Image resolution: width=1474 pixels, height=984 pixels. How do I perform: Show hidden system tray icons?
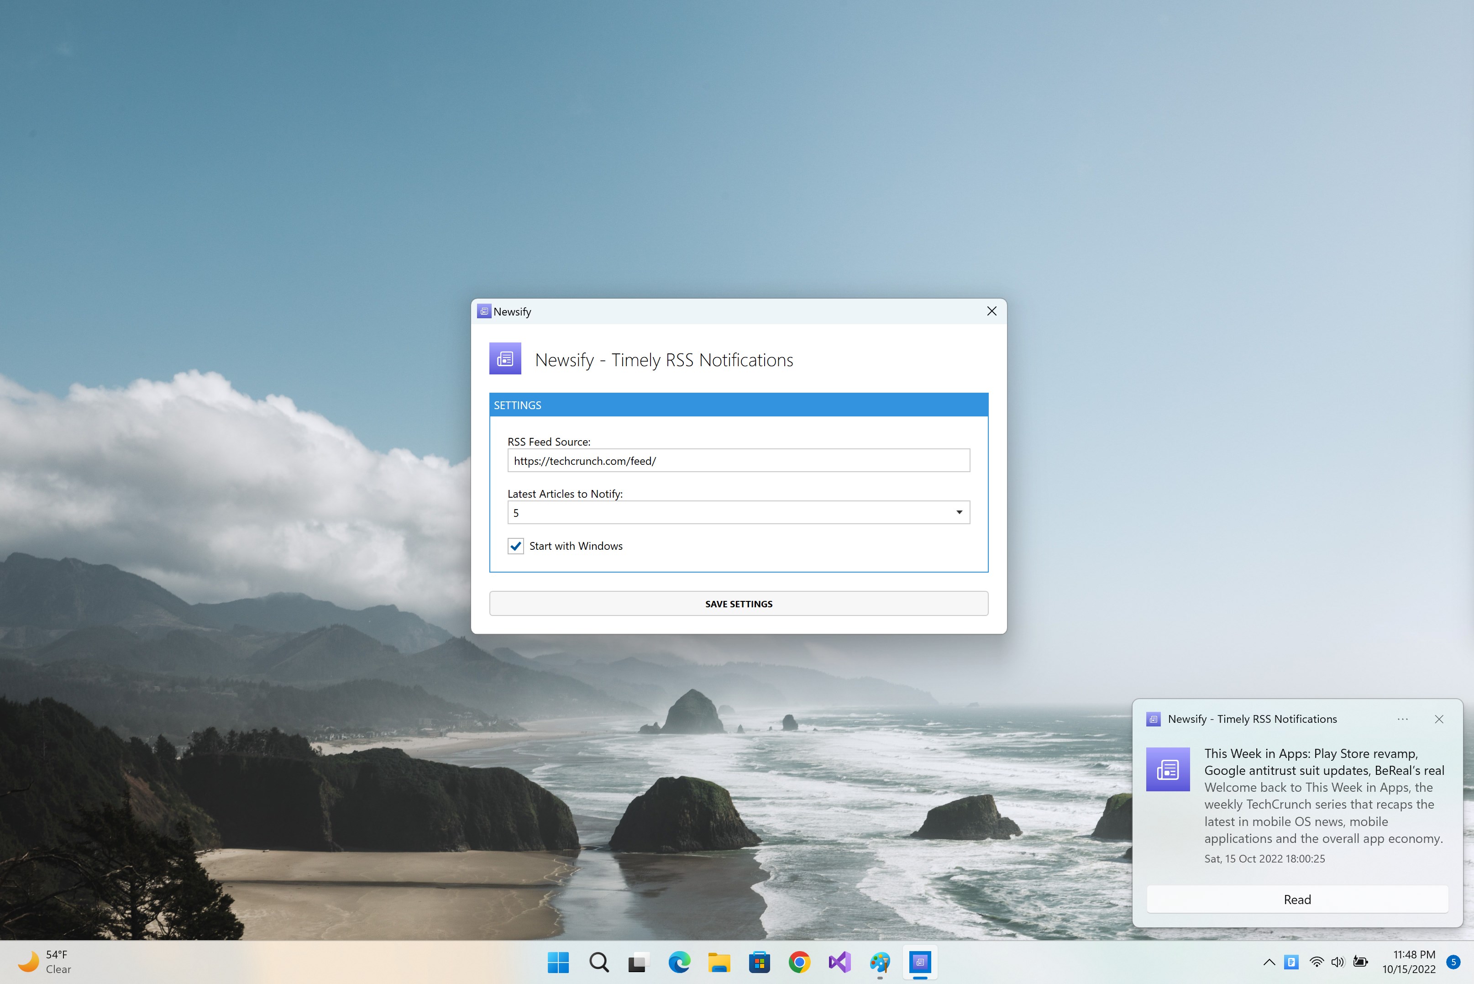pyautogui.click(x=1269, y=962)
